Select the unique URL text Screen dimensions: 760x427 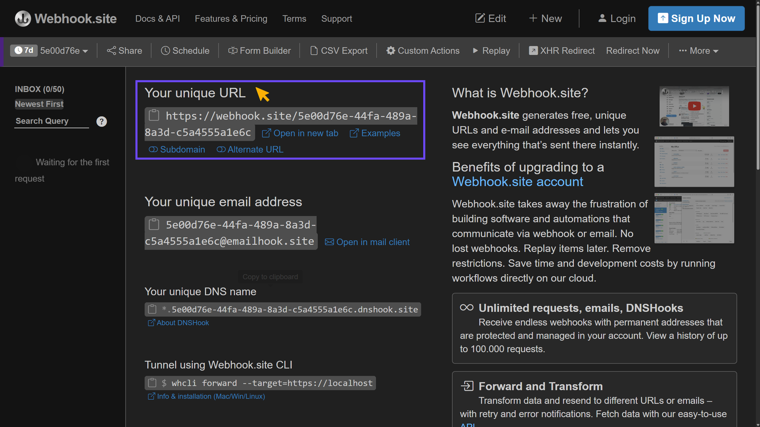tap(281, 124)
